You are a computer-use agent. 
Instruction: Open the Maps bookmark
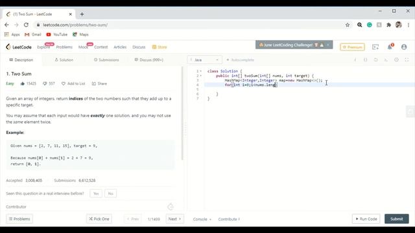80,34
